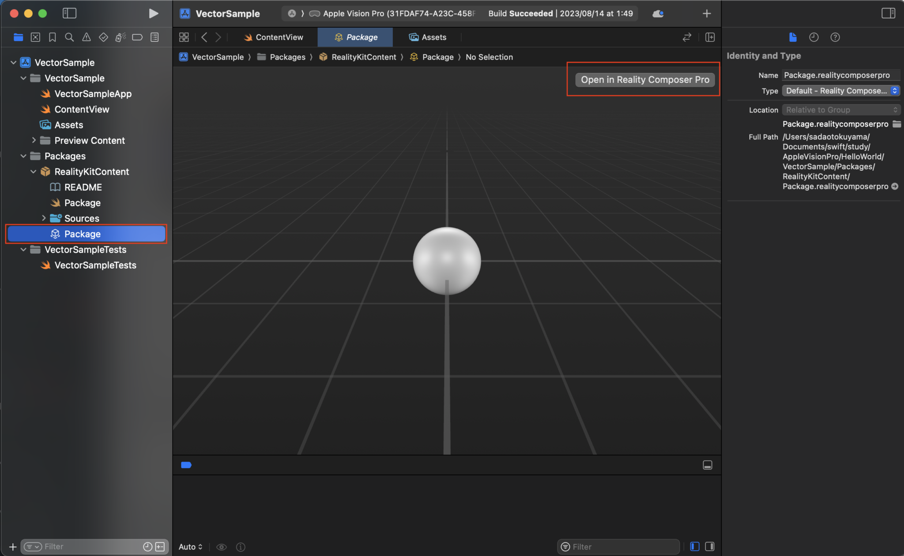Screen dimensions: 904x556
Task: Open the Type dropdown showing Default Reality Composer
Action: pyautogui.click(x=840, y=91)
